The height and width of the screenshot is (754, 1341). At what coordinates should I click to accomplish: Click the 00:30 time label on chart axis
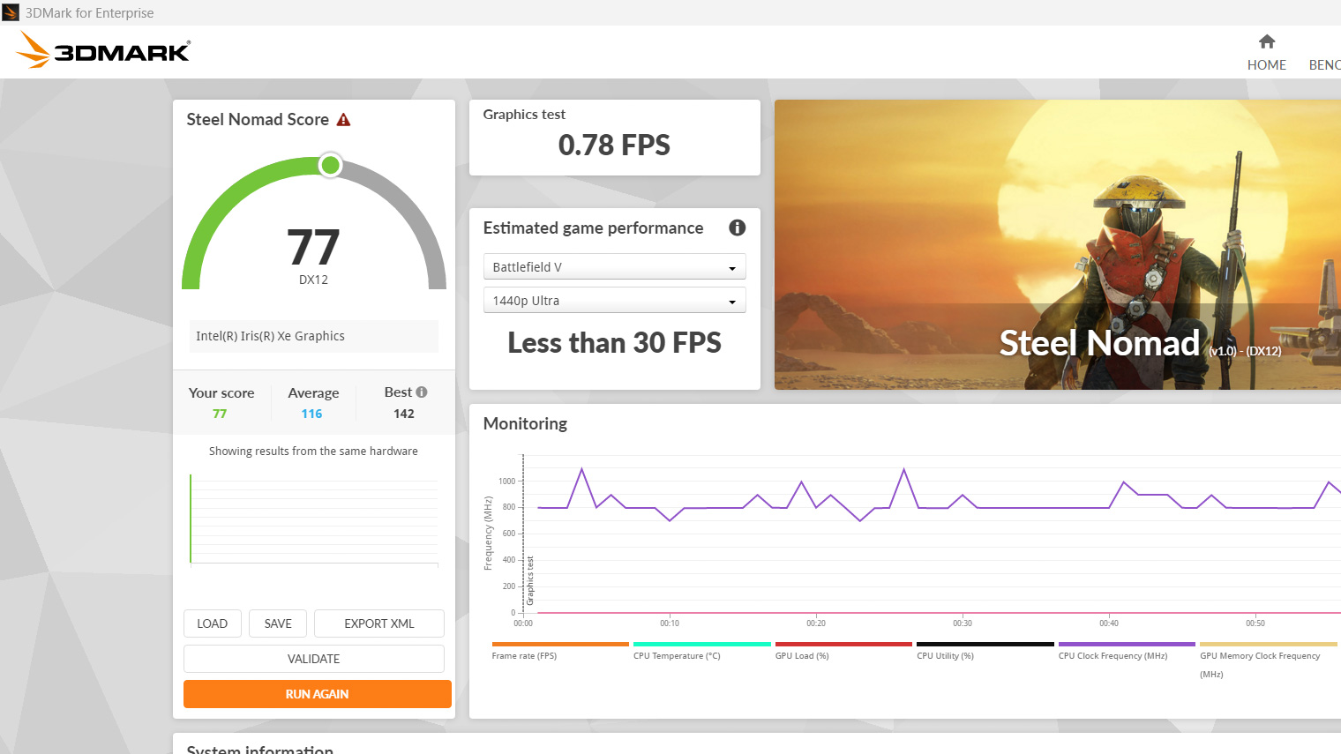[963, 623]
